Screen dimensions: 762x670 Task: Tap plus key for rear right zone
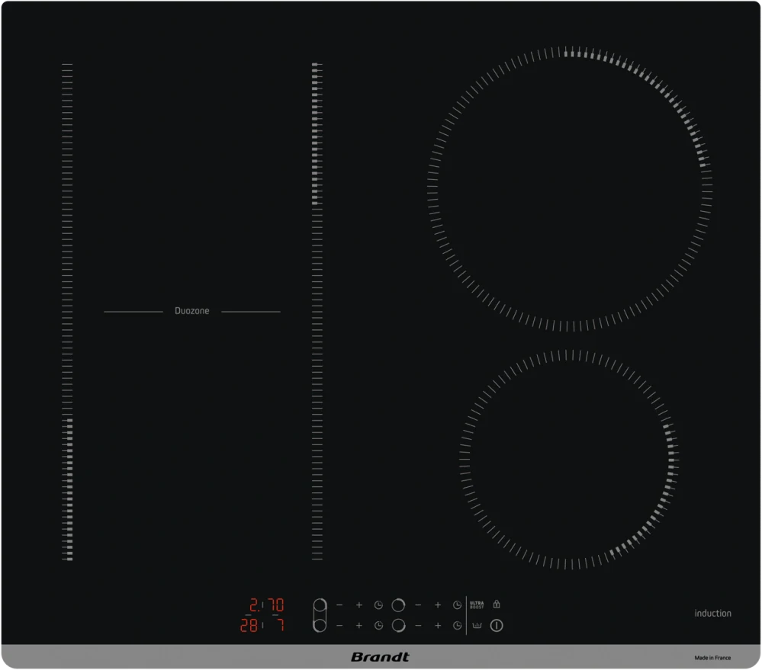(438, 605)
